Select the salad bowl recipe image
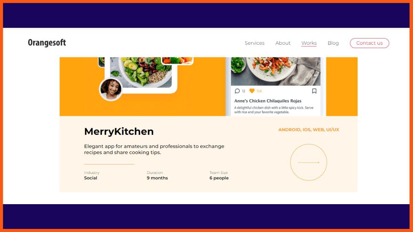 pyautogui.click(x=140, y=72)
